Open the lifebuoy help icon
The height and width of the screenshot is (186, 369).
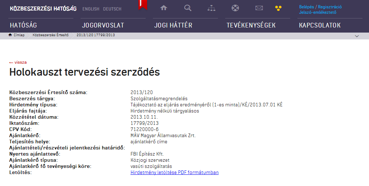pos(235,8)
